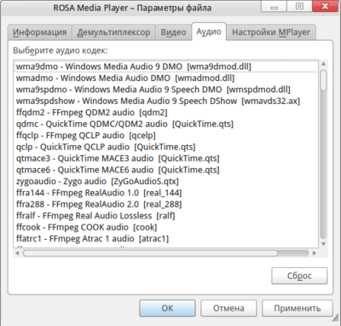Minimize the file parameters window
The width and height of the screenshot is (341, 326).
coord(275,6)
